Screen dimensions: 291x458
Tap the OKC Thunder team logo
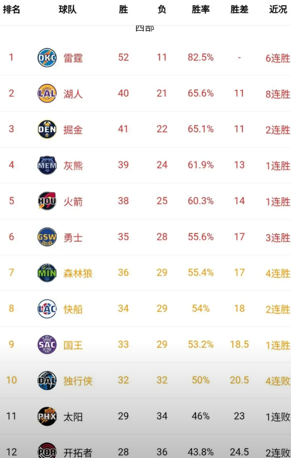tap(47, 58)
